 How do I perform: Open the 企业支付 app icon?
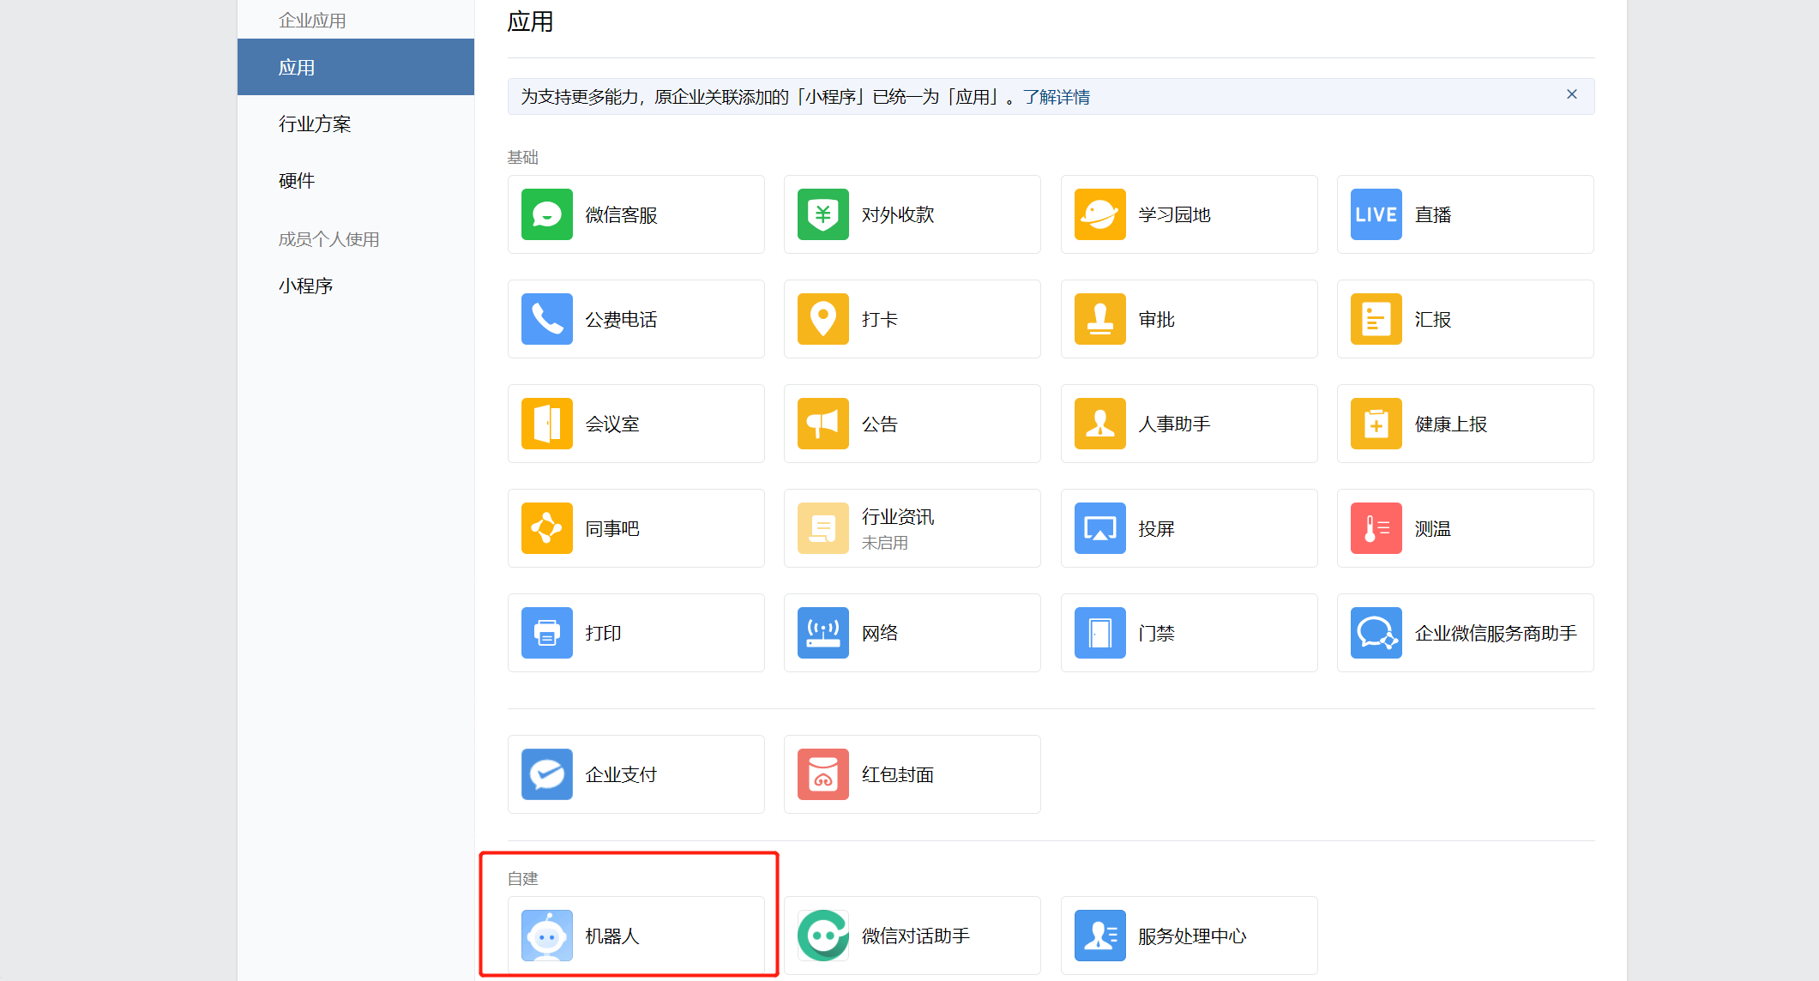coord(547,774)
